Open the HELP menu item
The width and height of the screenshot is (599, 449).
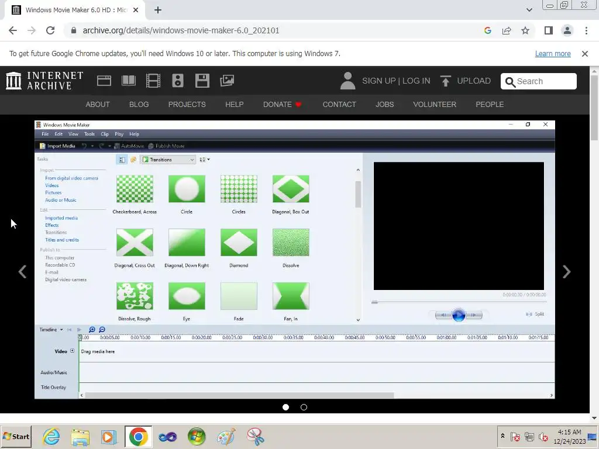click(234, 104)
